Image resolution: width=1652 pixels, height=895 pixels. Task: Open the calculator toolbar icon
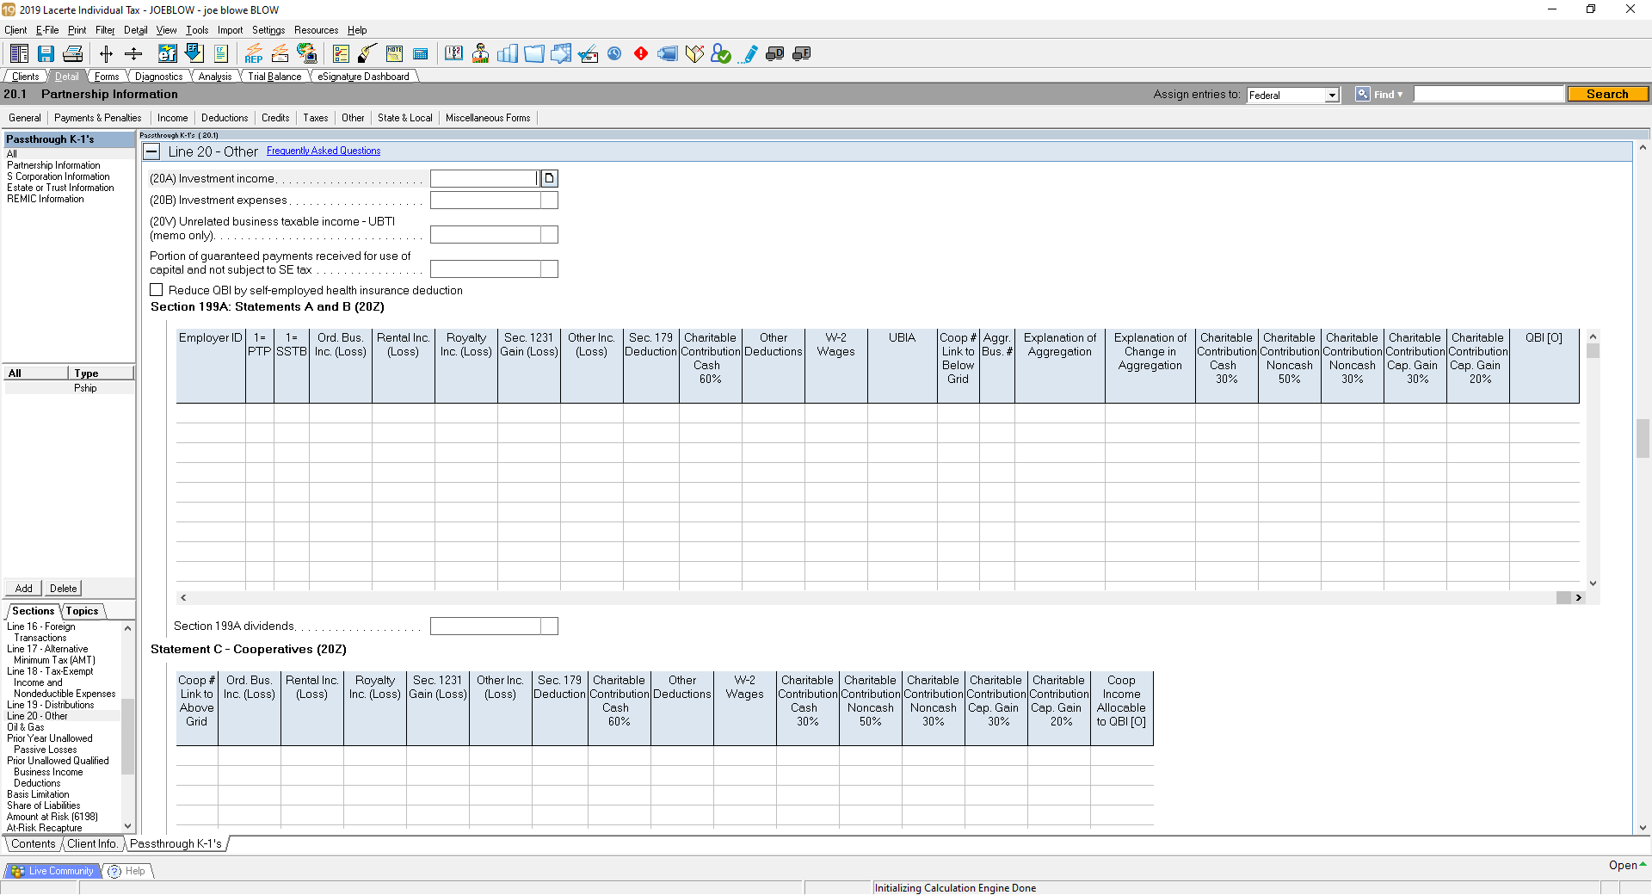coord(421,54)
